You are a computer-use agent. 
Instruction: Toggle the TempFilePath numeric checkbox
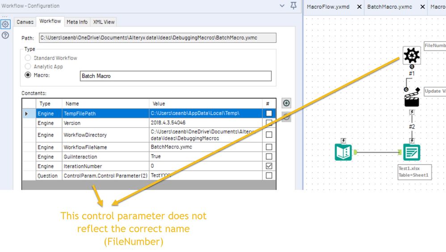[x=269, y=113]
